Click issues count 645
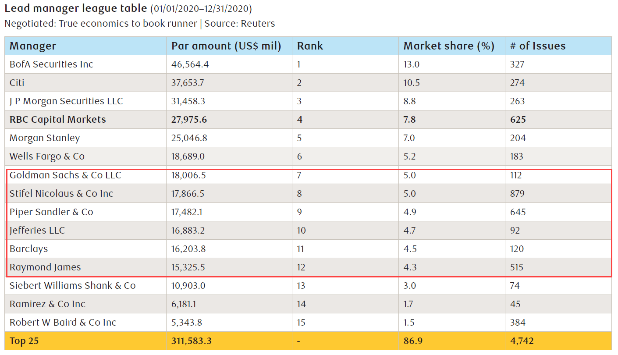The image size is (618, 355). (x=518, y=212)
